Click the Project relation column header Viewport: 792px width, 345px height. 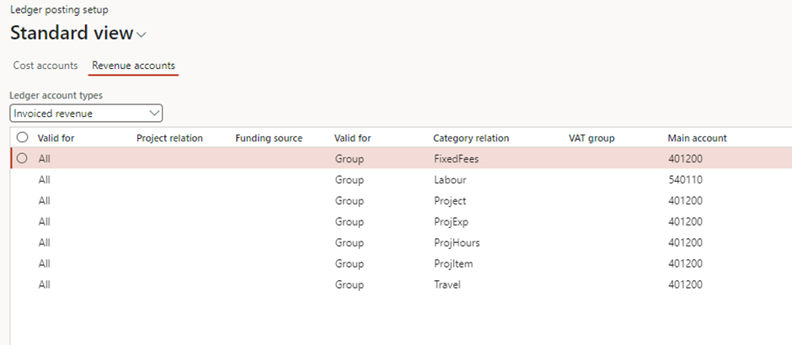pos(169,138)
